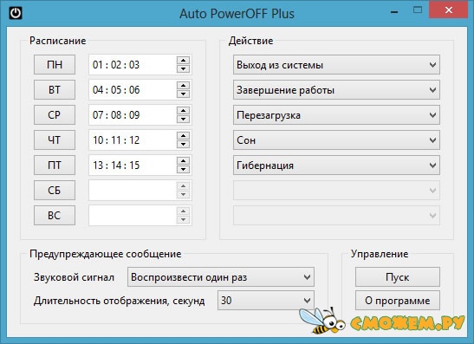The height and width of the screenshot is (344, 474).
Task: Toggle the ПТ (Friday) day button
Action: pyautogui.click(x=55, y=165)
